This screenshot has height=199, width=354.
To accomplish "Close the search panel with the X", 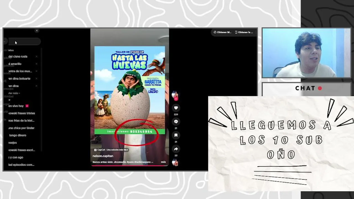I will click(x=37, y=31).
